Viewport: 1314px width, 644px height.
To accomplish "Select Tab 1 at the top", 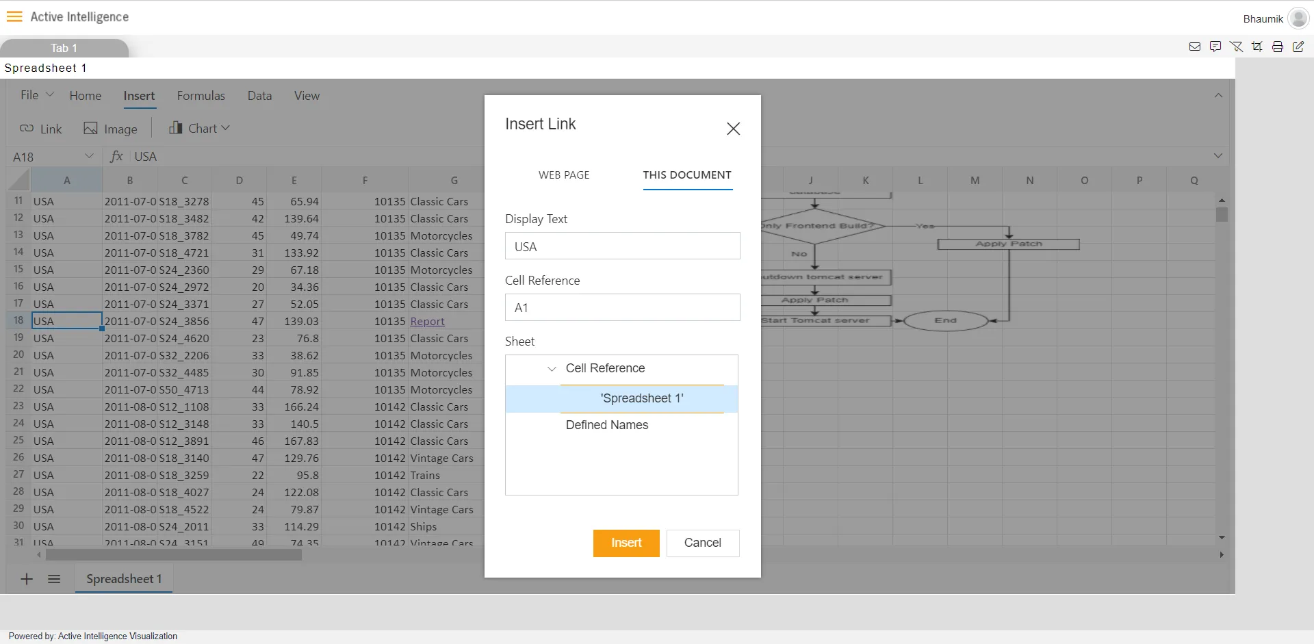I will click(64, 48).
